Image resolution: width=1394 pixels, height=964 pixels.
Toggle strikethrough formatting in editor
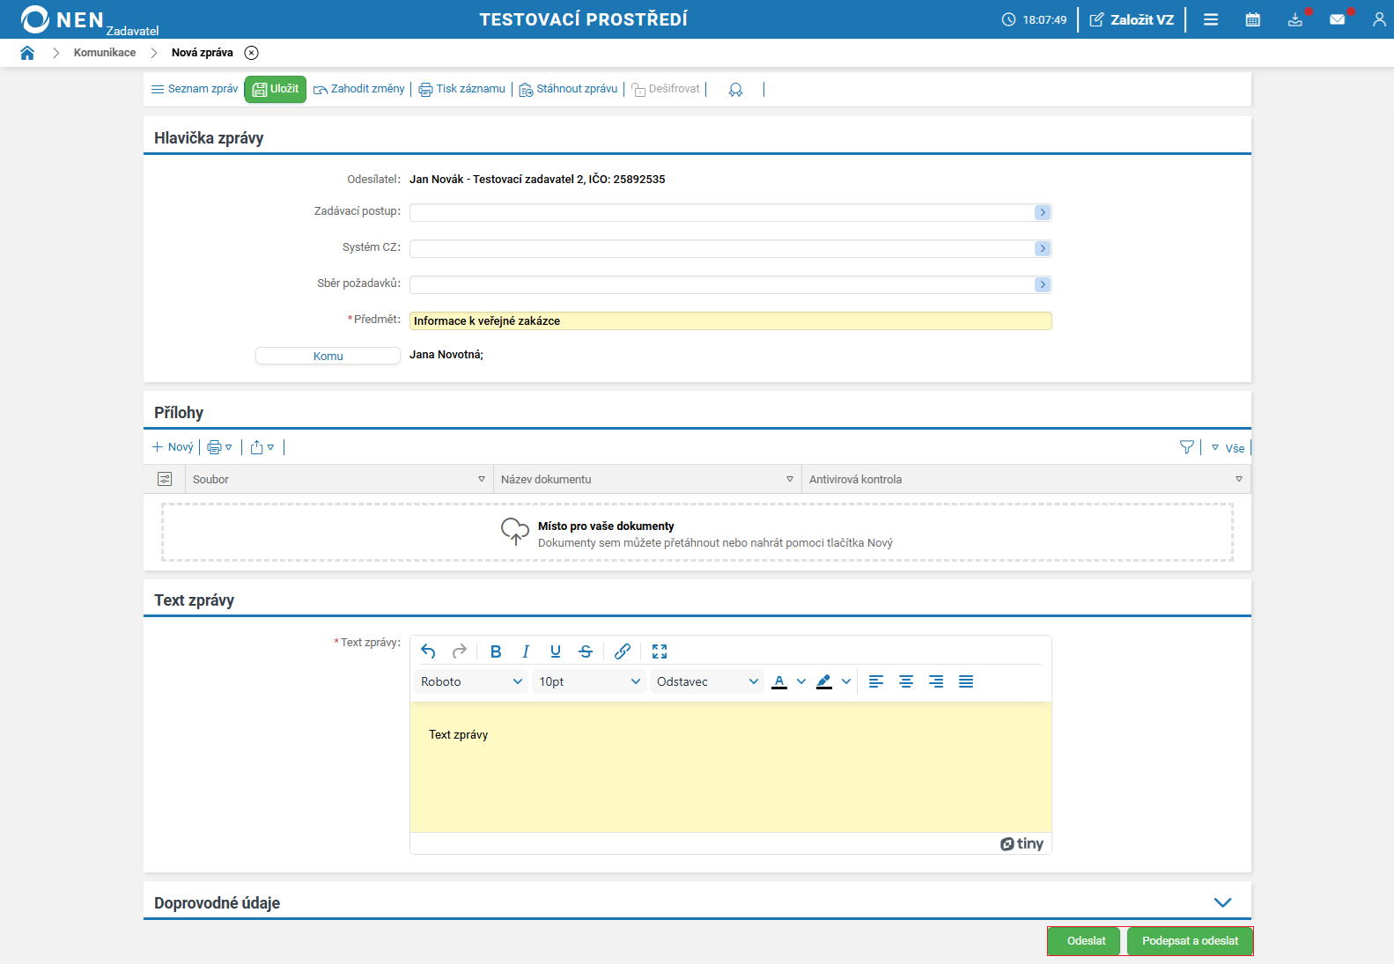586,651
